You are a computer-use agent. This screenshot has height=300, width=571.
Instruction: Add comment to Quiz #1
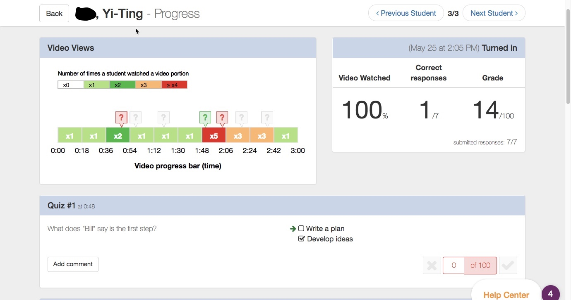pyautogui.click(x=73, y=264)
